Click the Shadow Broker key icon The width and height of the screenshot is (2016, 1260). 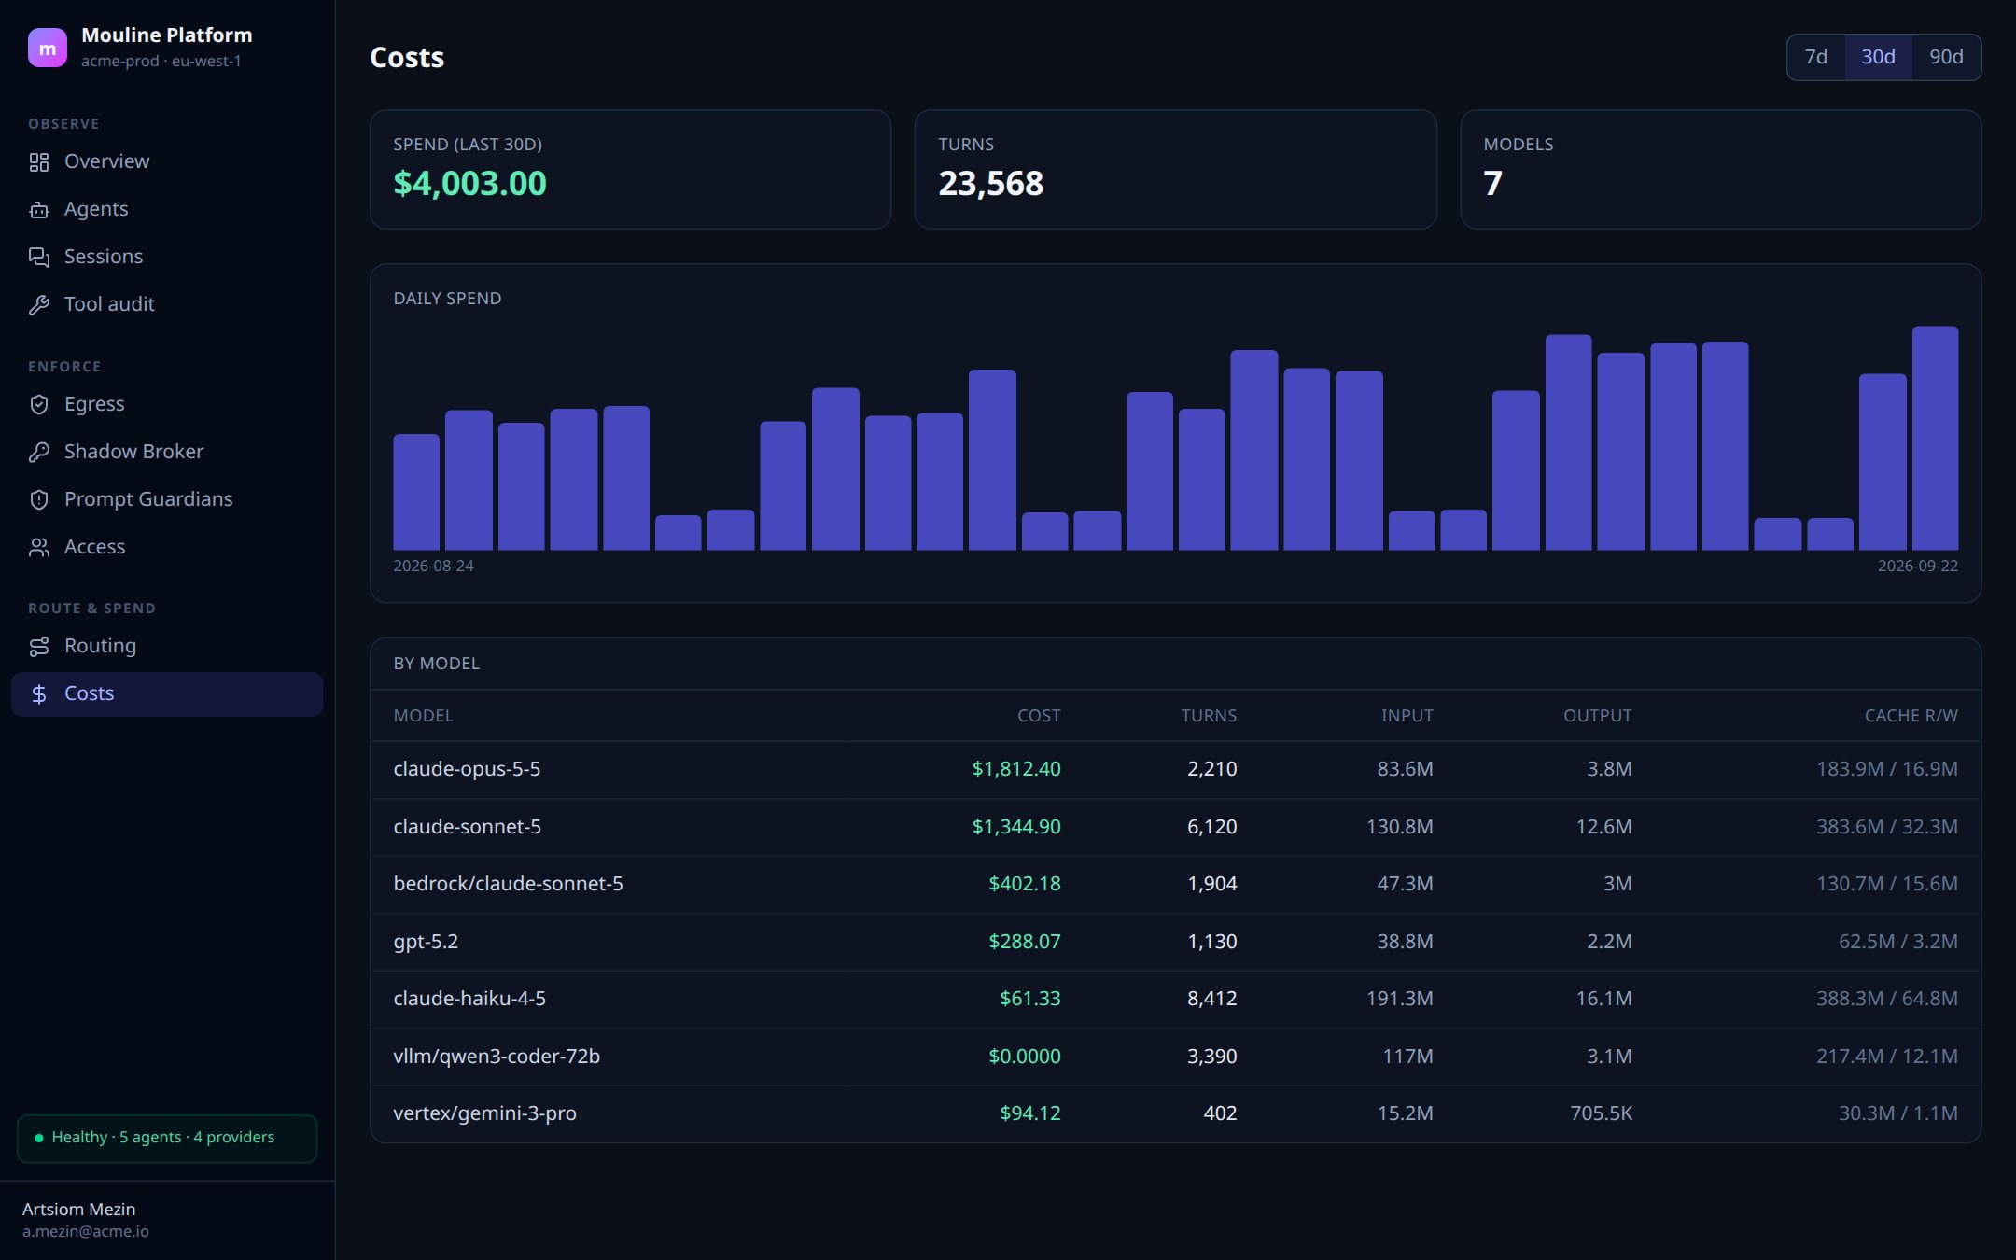[39, 452]
